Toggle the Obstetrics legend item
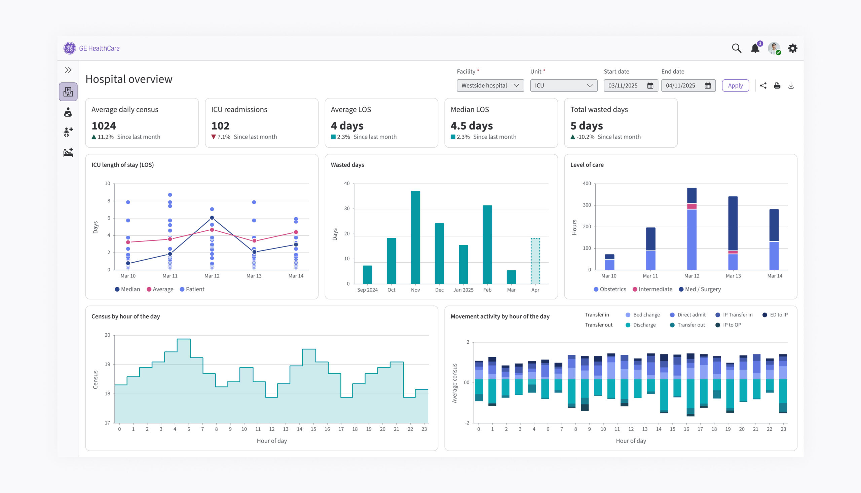The width and height of the screenshot is (861, 493). 610,289
